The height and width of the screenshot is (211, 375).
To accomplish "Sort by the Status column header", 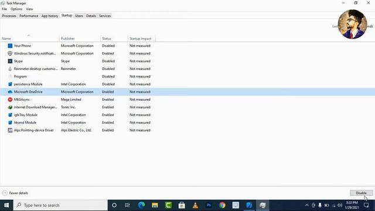I will point(114,38).
